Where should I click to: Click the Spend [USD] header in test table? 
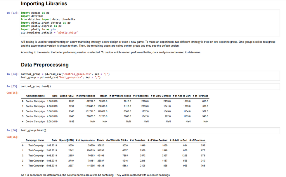[66, 140]
